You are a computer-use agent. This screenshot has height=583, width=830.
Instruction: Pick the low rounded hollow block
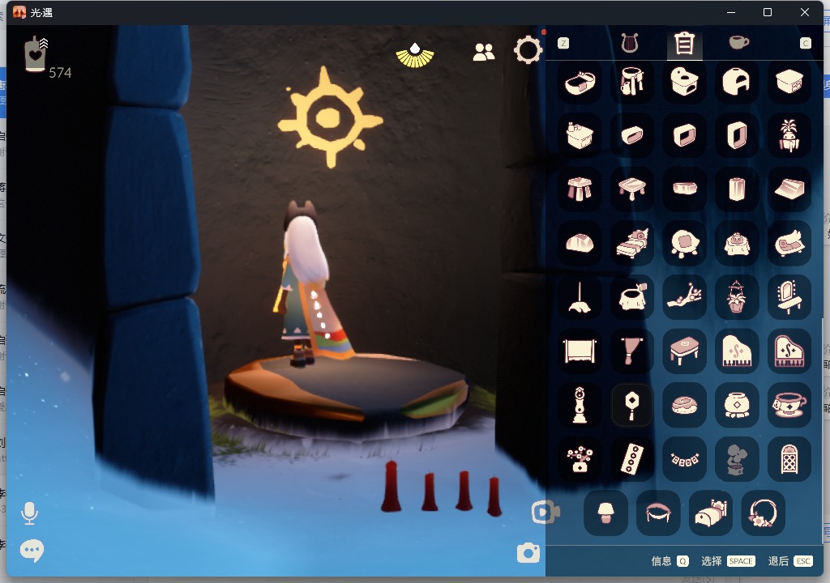631,135
